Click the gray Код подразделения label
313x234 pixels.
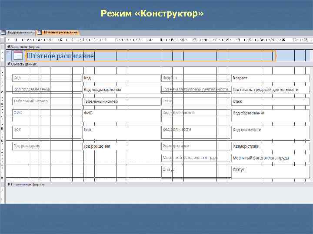(47, 90)
